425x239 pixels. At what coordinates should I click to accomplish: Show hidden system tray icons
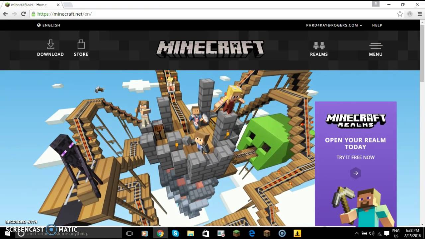(357, 233)
